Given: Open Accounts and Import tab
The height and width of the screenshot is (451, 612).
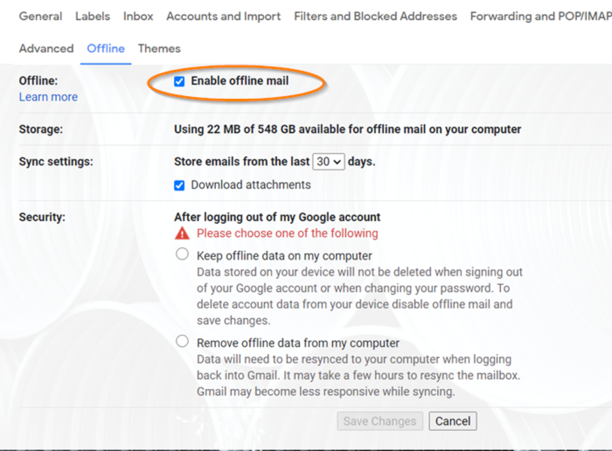Looking at the screenshot, I should (x=223, y=16).
